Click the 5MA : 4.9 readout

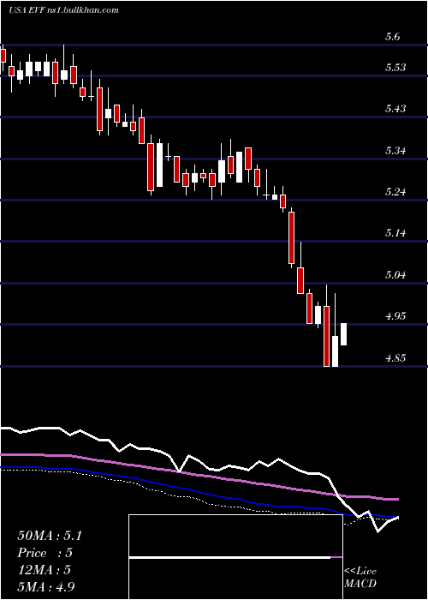pyautogui.click(x=48, y=586)
